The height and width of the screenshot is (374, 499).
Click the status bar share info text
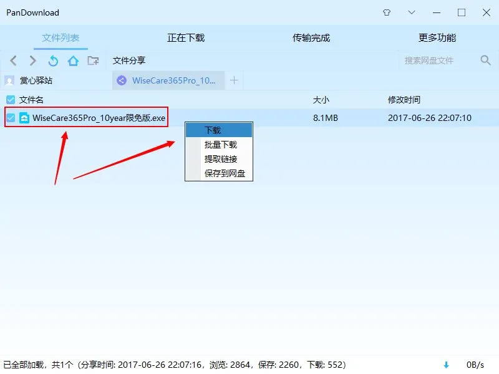click(175, 365)
